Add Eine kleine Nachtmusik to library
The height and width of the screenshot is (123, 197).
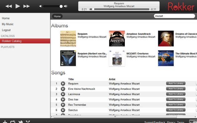coord(176,89)
